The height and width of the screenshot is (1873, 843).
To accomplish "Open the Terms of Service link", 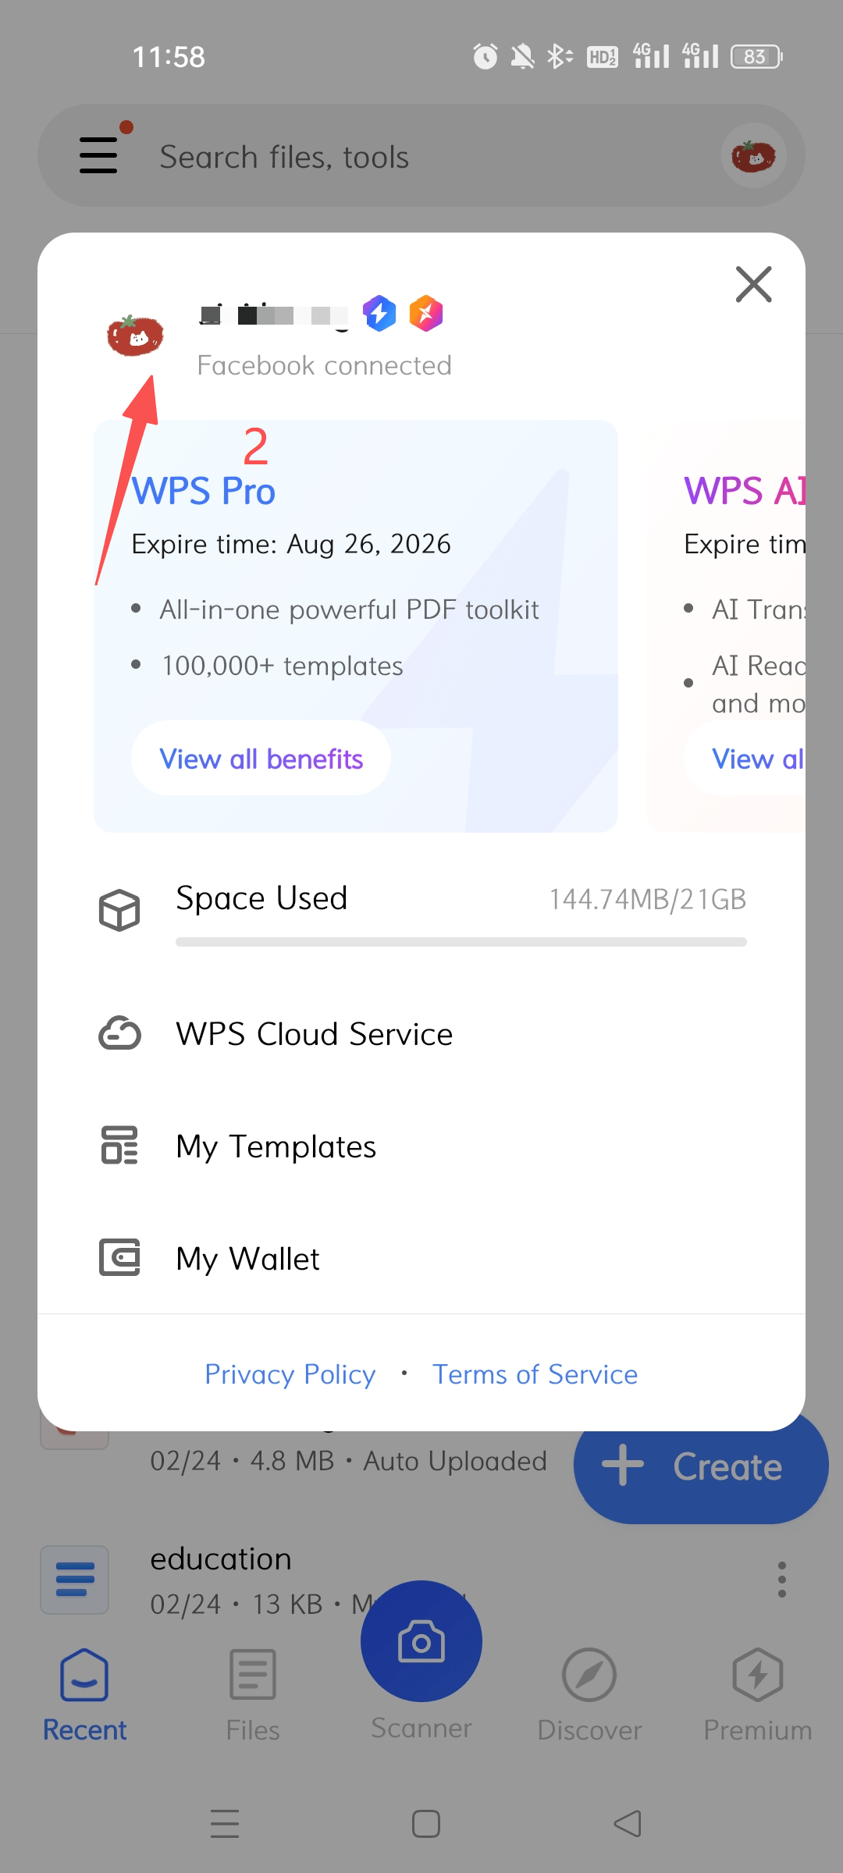I will click(535, 1374).
